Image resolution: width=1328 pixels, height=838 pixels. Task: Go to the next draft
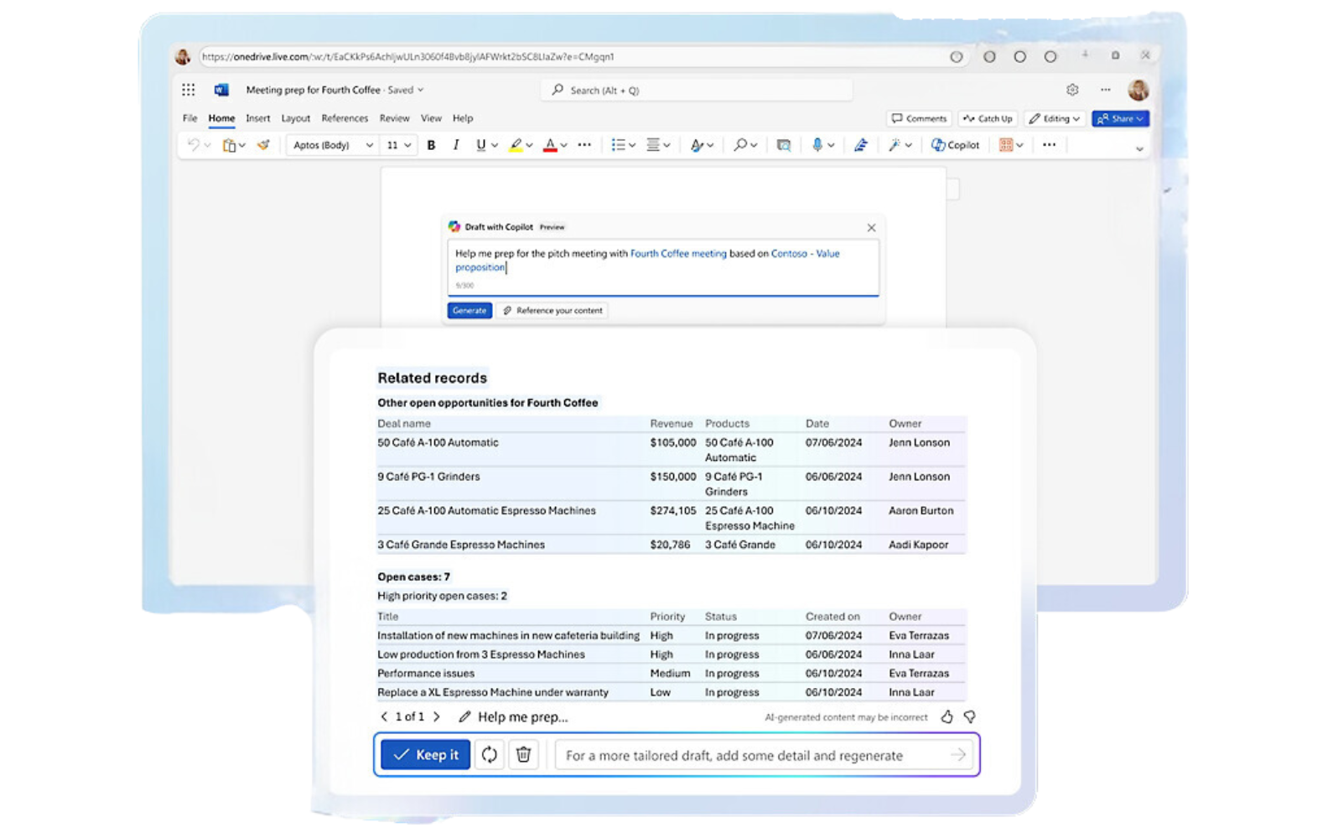(x=437, y=717)
